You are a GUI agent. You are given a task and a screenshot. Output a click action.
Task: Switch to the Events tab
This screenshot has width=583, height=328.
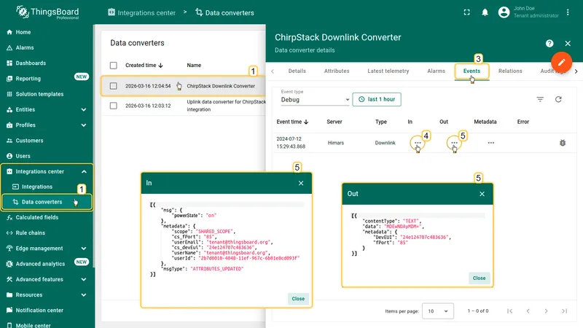(472, 71)
